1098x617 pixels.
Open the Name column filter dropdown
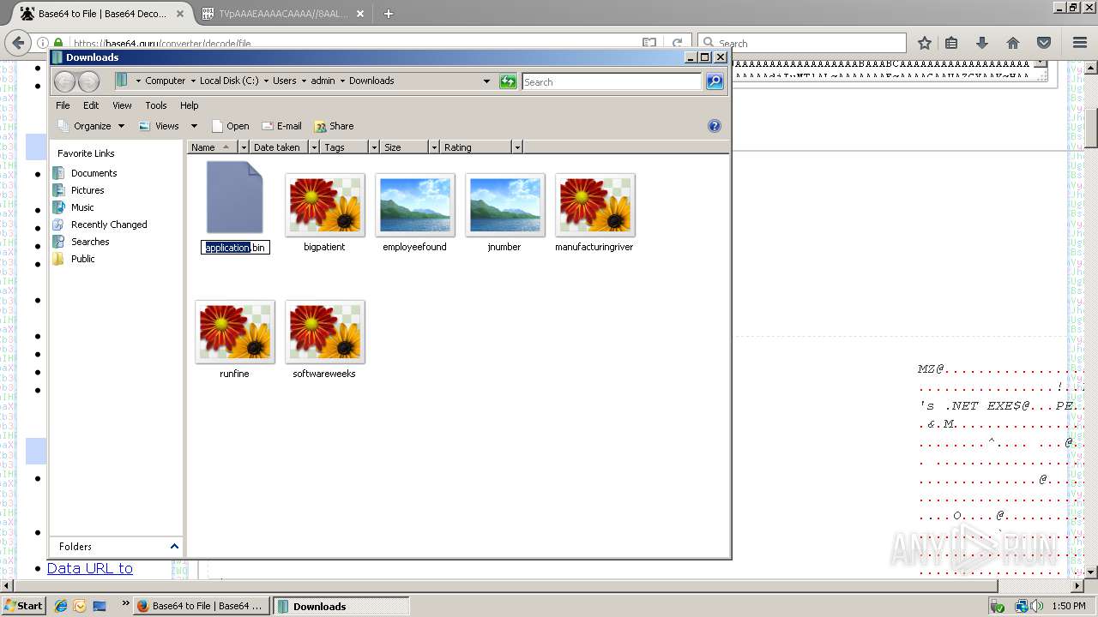pyautogui.click(x=244, y=147)
